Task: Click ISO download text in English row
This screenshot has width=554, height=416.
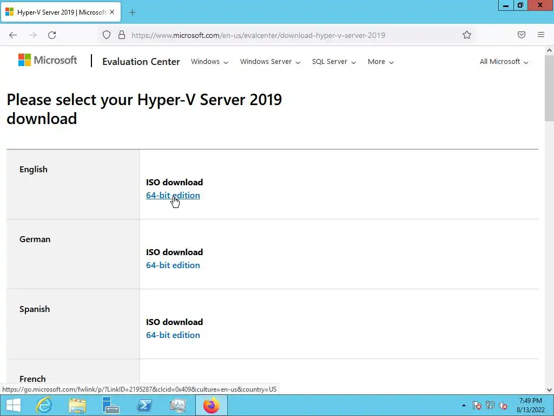Action: pos(175,182)
